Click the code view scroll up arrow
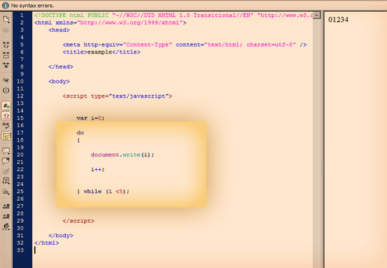The width and height of the screenshot is (387, 268). click(317, 15)
